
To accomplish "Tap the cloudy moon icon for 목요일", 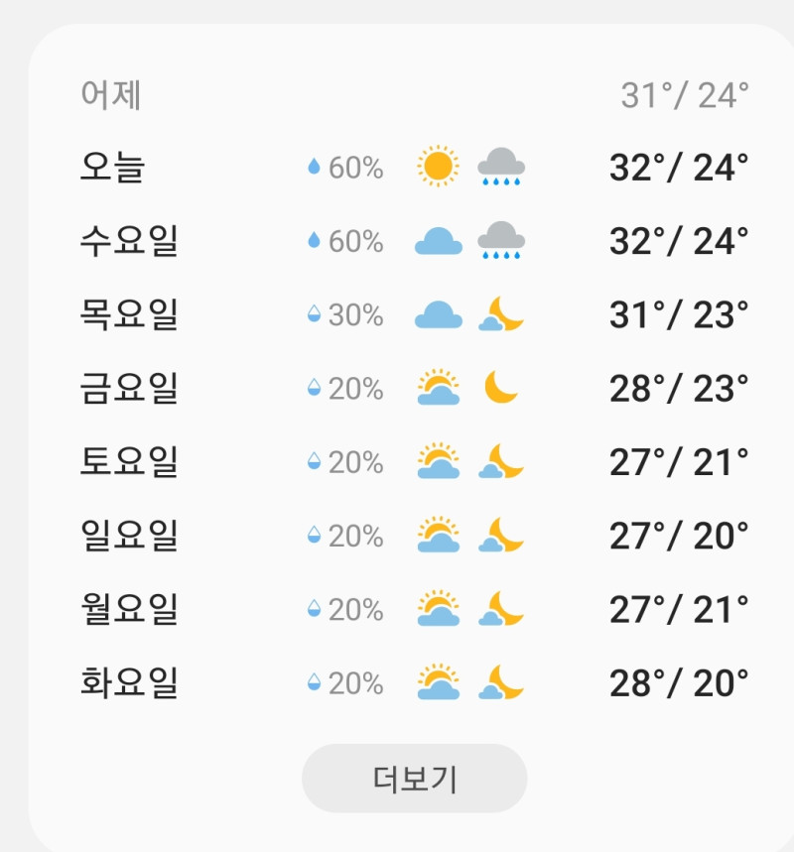I will [x=501, y=314].
